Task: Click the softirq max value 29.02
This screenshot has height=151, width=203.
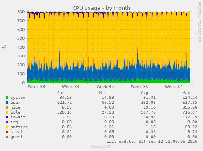Action: click(191, 127)
